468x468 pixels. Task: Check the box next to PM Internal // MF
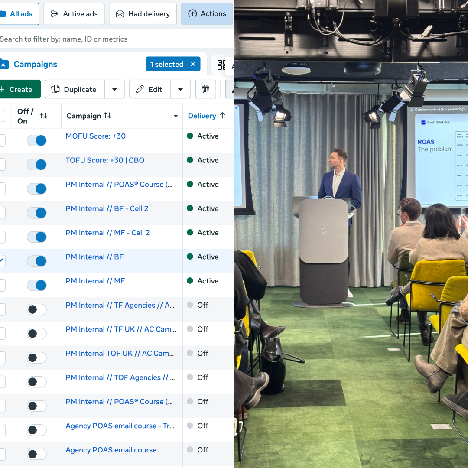(2, 285)
